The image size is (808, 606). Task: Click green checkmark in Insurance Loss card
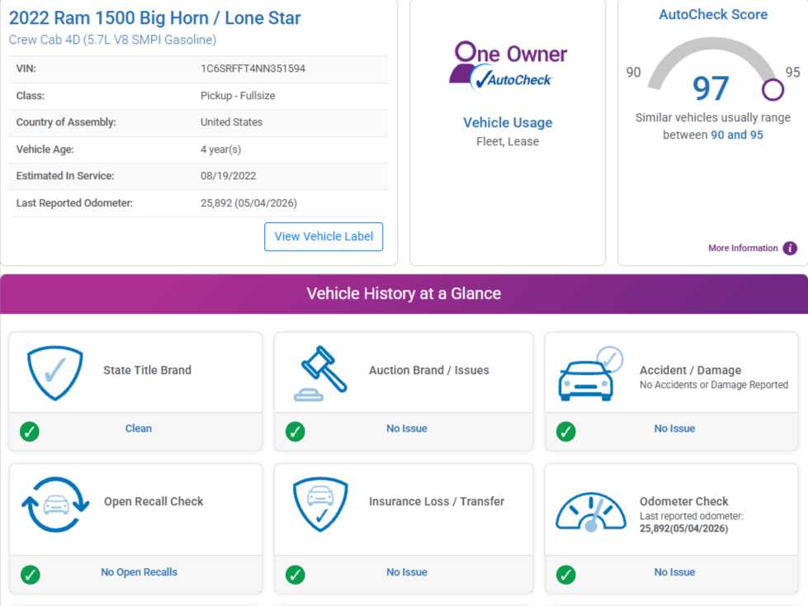coord(295,575)
